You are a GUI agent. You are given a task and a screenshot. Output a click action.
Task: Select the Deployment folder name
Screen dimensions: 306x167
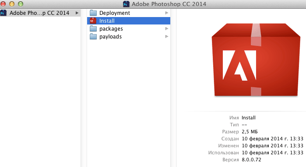(x=115, y=13)
